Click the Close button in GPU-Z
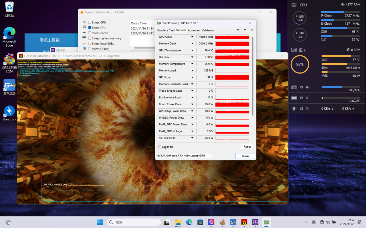The width and height of the screenshot is (366, 228). point(245,156)
